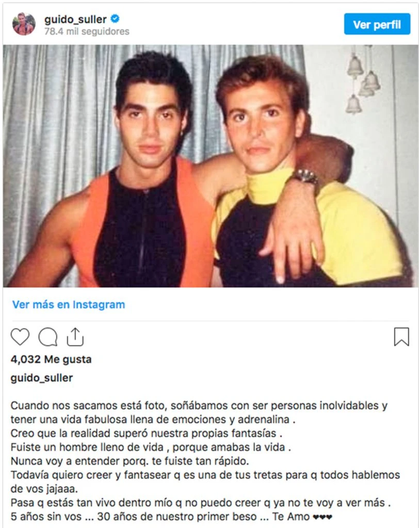The width and height of the screenshot is (419, 528).
Task: Save the post with the bookmark icon
Action: (x=401, y=337)
